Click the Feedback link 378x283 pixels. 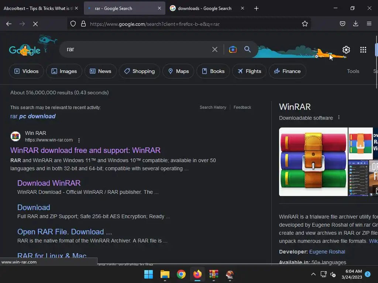242,107
